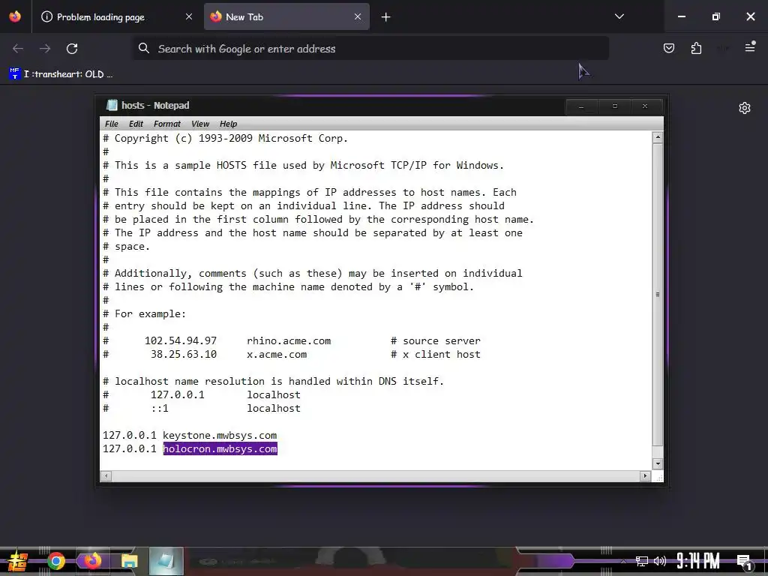Minimize the hosts Notepad window
The image size is (768, 576).
(581, 106)
